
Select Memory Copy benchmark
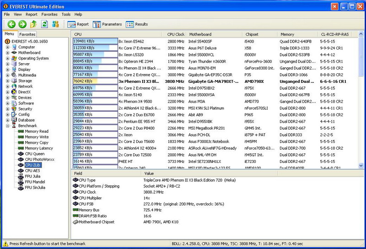(37, 142)
